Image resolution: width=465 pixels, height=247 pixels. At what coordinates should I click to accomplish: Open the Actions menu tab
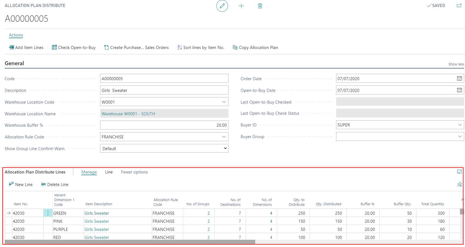coord(16,35)
